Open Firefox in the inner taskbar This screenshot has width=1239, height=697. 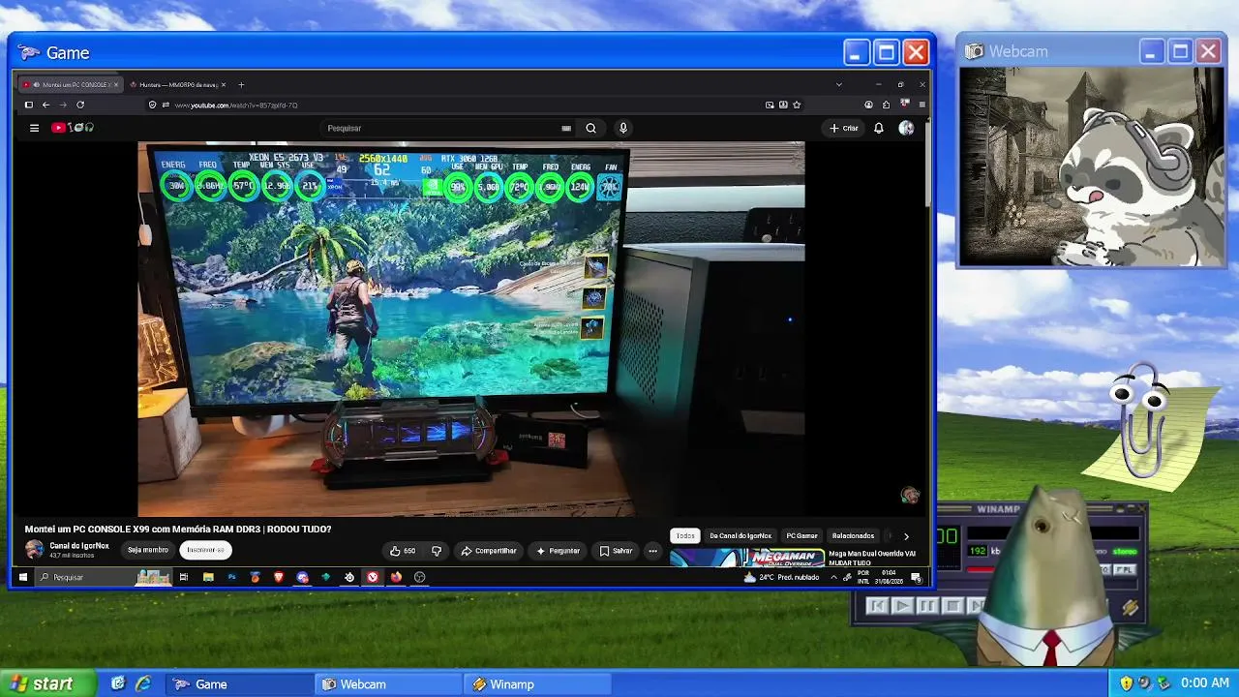(x=396, y=577)
